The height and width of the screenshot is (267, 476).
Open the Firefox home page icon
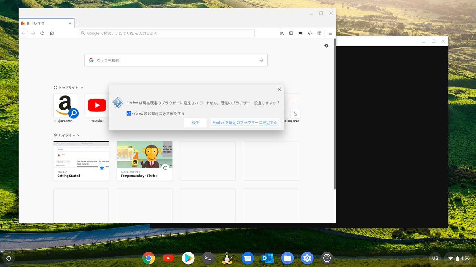click(x=52, y=33)
